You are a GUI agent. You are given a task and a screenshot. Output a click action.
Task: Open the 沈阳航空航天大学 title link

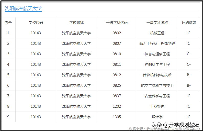click(23, 8)
